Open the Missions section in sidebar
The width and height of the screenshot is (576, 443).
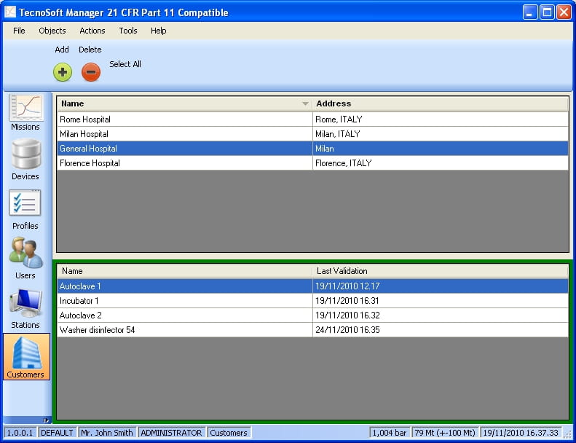tap(25, 112)
